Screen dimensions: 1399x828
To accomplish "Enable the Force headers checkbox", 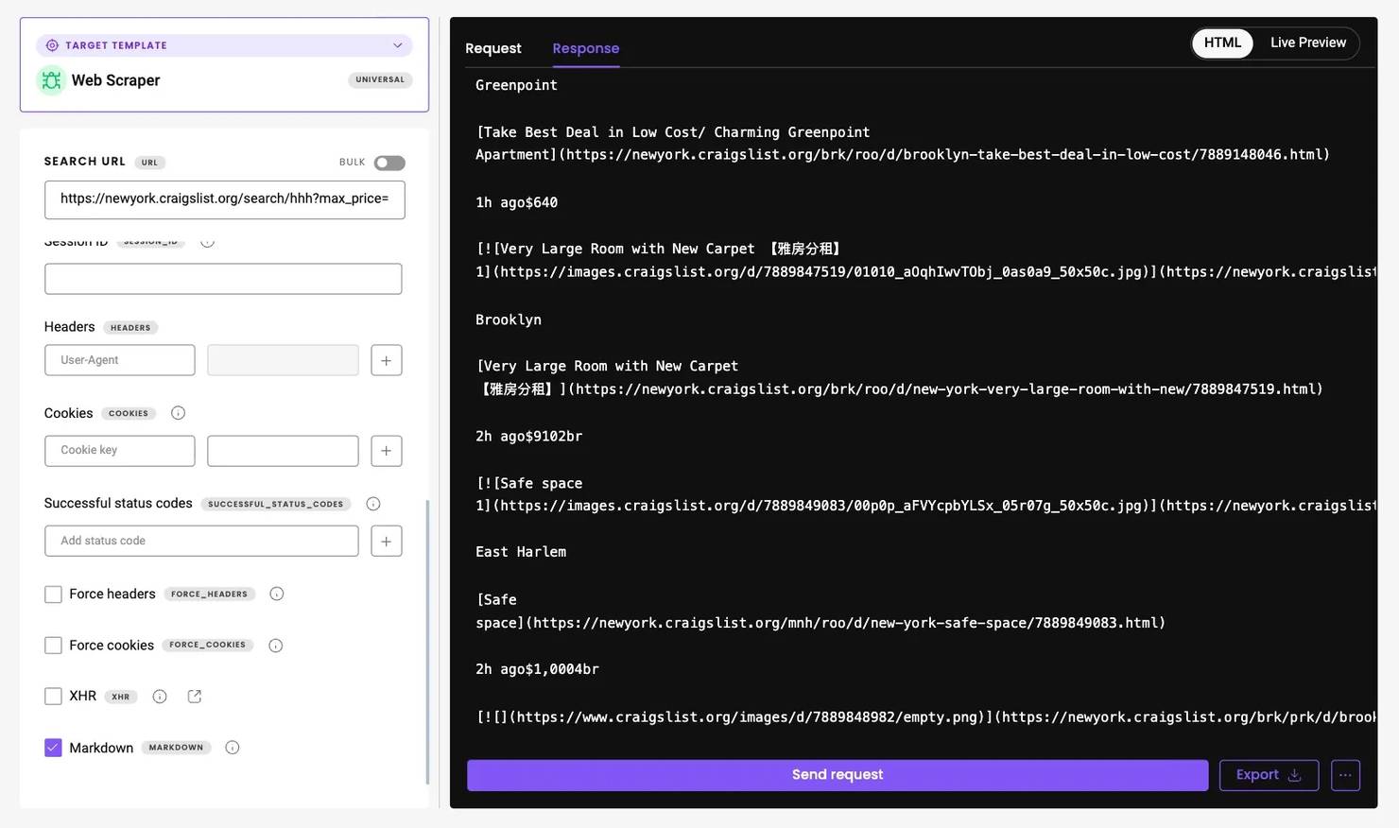I will (x=53, y=595).
